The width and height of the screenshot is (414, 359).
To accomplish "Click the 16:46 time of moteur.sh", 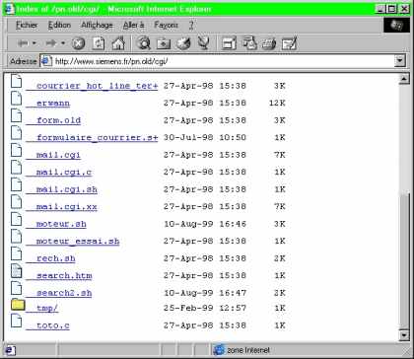I will [233, 224].
